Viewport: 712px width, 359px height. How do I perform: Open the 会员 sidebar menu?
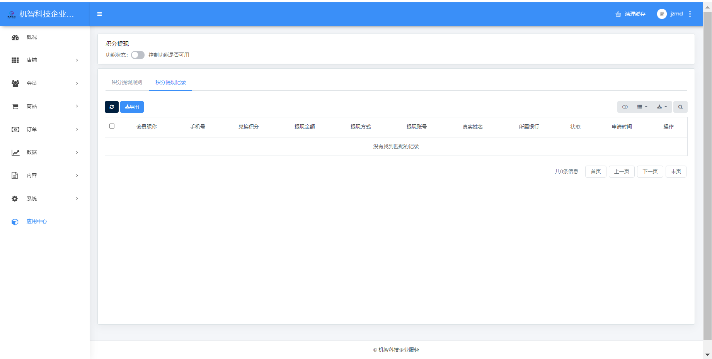coord(45,83)
